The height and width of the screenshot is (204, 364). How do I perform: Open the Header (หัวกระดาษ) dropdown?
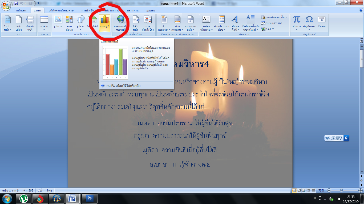(164, 23)
